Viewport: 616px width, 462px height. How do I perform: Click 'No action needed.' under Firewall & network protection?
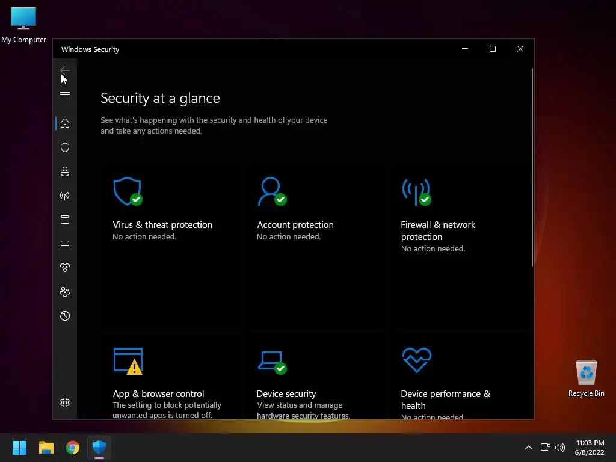click(x=433, y=249)
